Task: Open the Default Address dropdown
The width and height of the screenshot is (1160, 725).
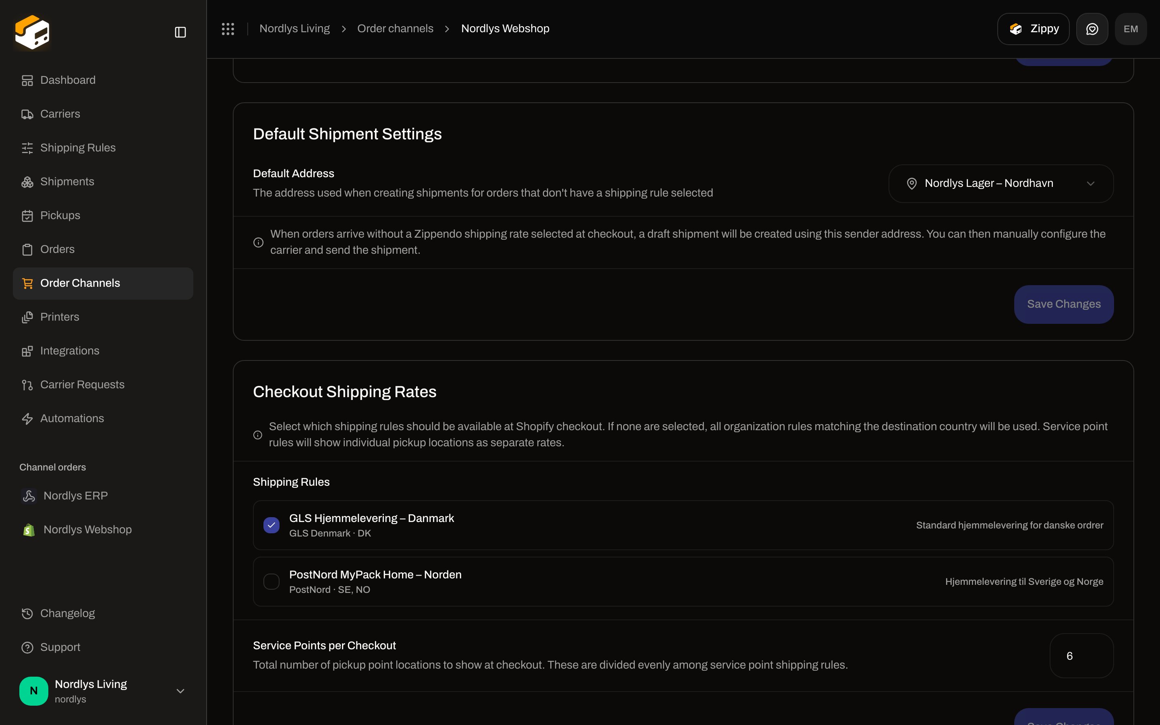Action: click(x=1001, y=184)
